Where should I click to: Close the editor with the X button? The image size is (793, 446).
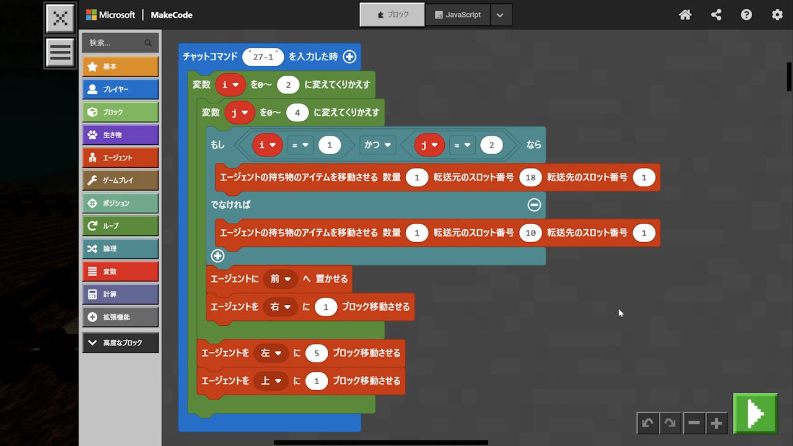point(60,18)
